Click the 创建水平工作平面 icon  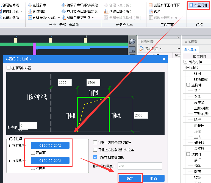click(x=151, y=5)
